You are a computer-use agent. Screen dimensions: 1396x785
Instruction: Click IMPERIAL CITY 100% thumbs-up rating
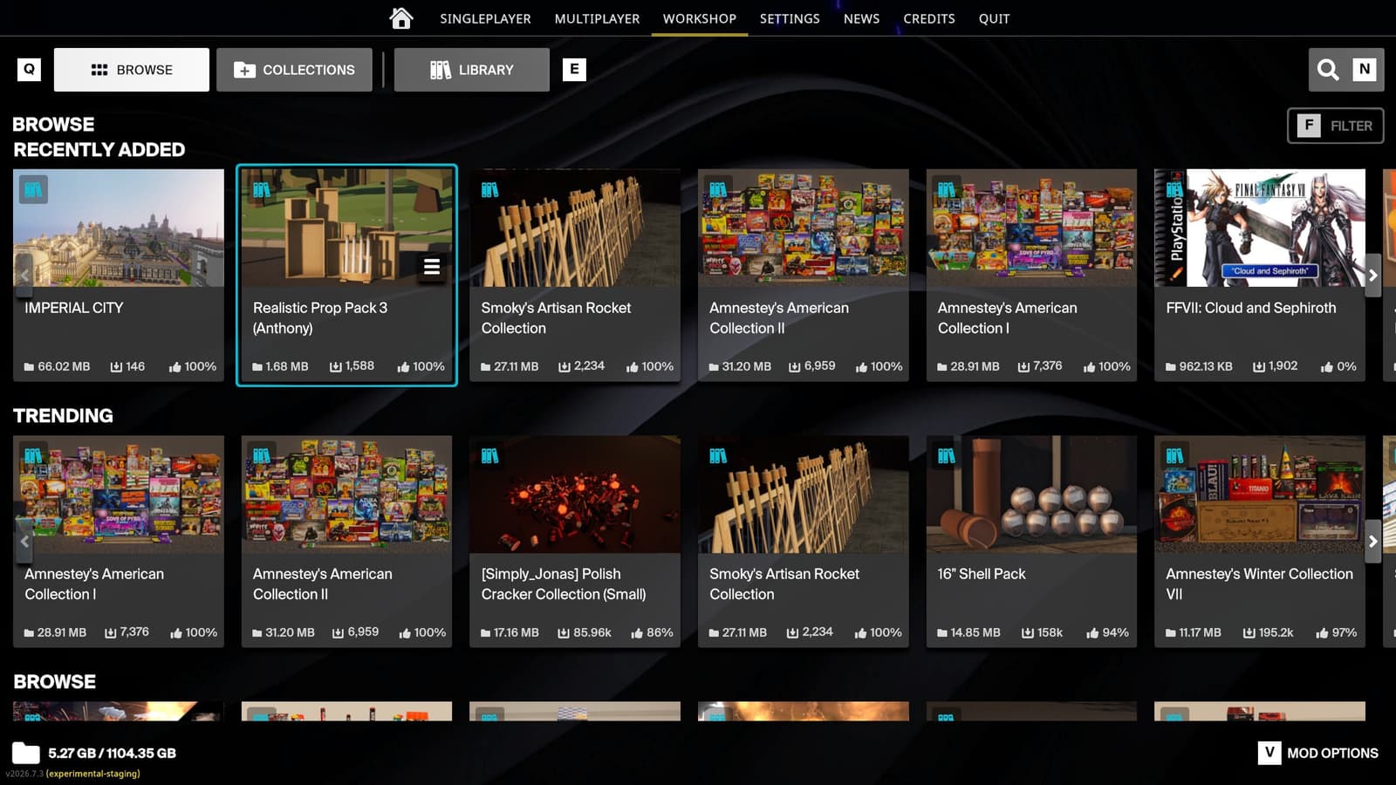pyautogui.click(x=192, y=366)
